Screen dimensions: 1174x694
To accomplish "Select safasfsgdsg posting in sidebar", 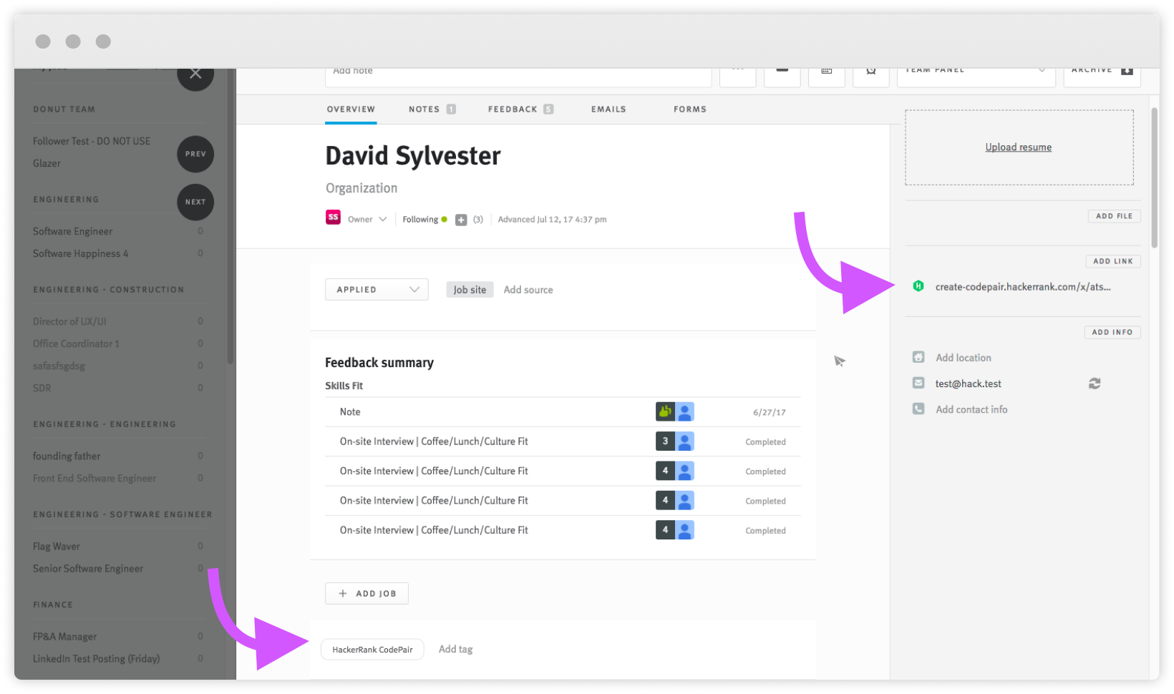I will point(59,366).
